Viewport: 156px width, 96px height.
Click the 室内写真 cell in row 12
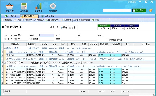point(31,83)
